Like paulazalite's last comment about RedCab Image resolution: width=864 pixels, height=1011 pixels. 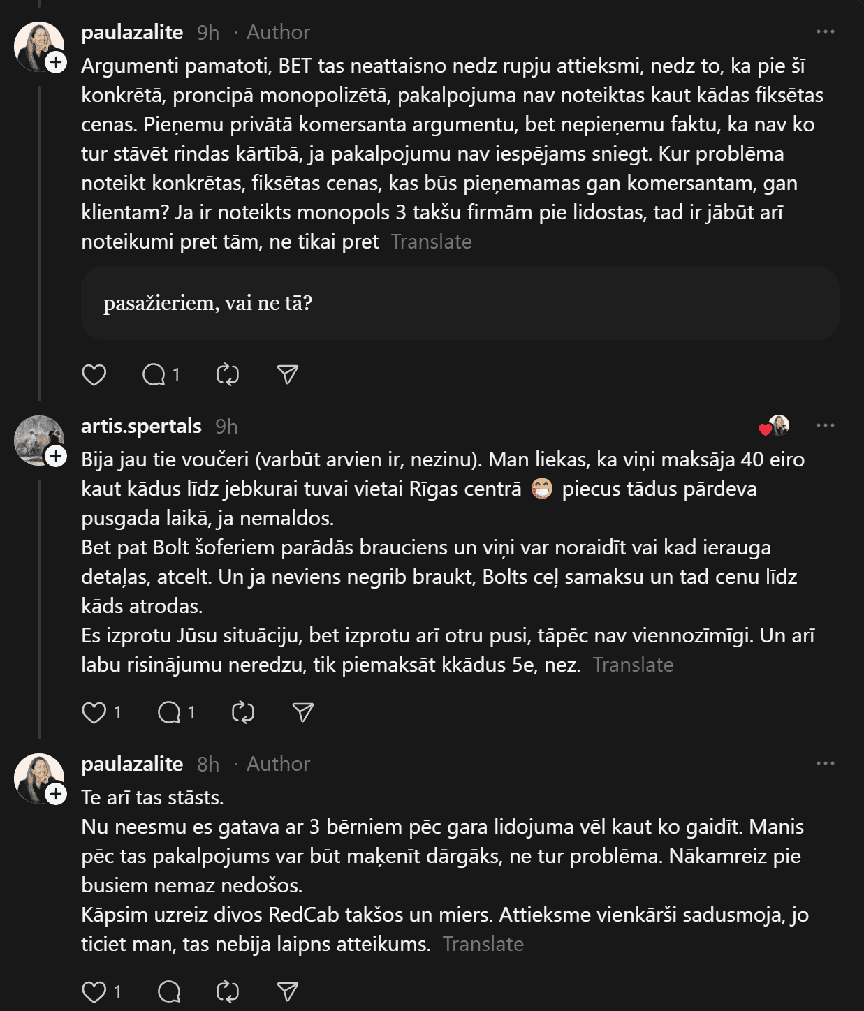94,991
